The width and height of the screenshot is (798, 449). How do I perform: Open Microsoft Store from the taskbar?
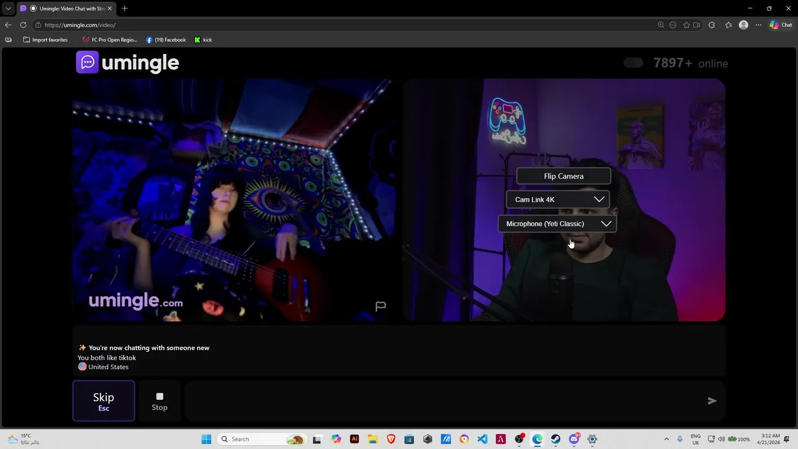tap(409, 439)
